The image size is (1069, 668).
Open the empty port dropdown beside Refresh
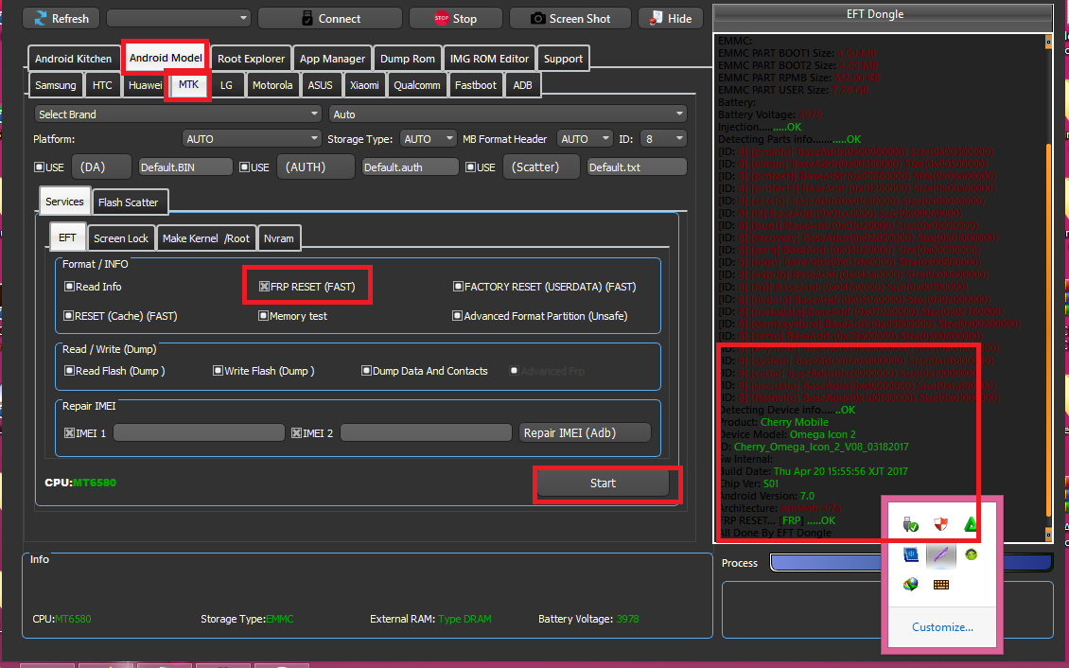point(179,18)
